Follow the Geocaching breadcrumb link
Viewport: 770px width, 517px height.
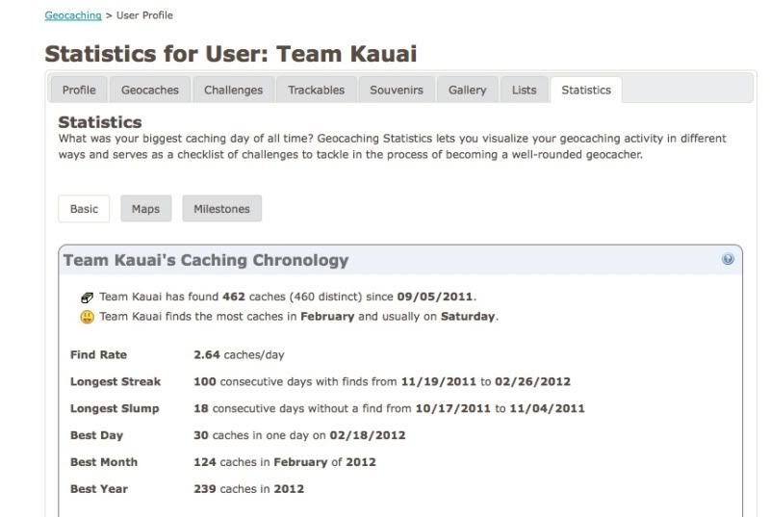[73, 15]
